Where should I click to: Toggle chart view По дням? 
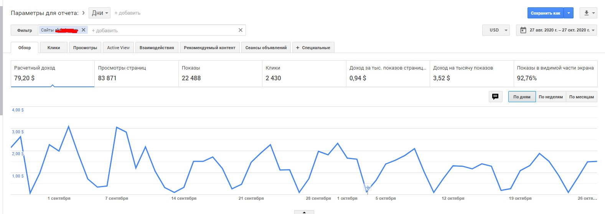click(x=522, y=97)
